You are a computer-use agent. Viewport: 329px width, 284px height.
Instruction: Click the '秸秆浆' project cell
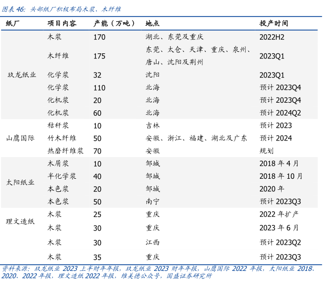58,125
